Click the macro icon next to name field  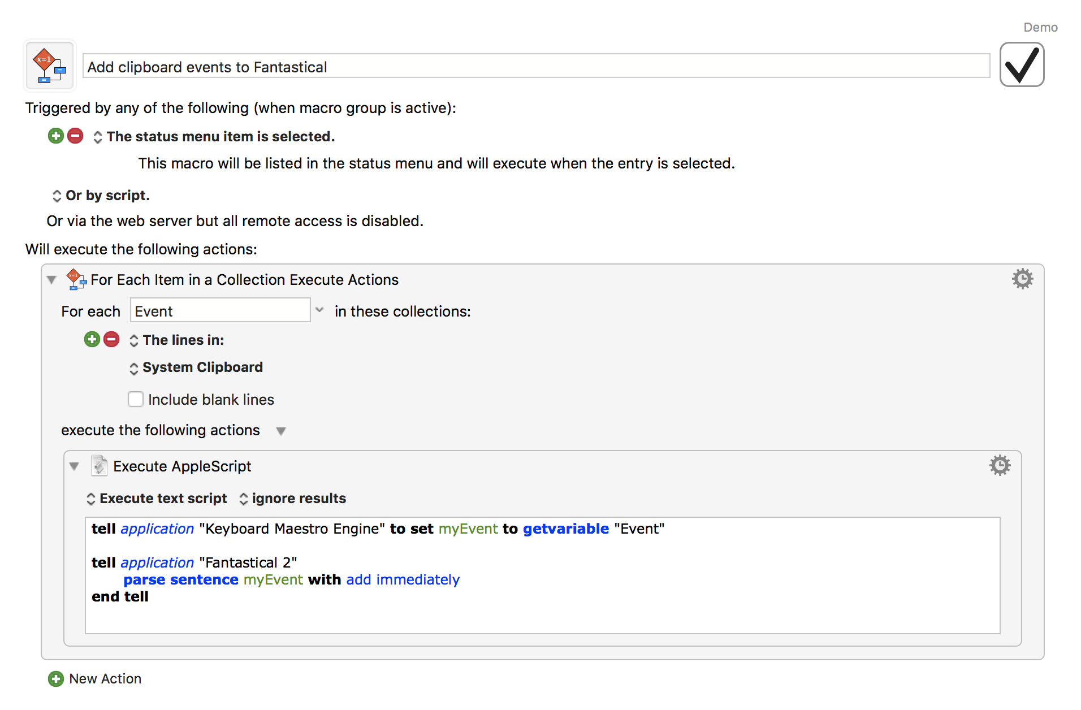click(50, 66)
